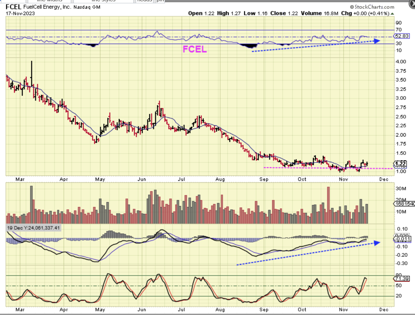This screenshot has height=315, width=415.
Task: Click the 1.50 price axis label
Action: click(401, 153)
